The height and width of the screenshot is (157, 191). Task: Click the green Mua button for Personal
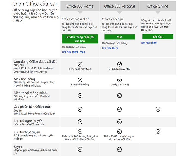[x=120, y=37]
